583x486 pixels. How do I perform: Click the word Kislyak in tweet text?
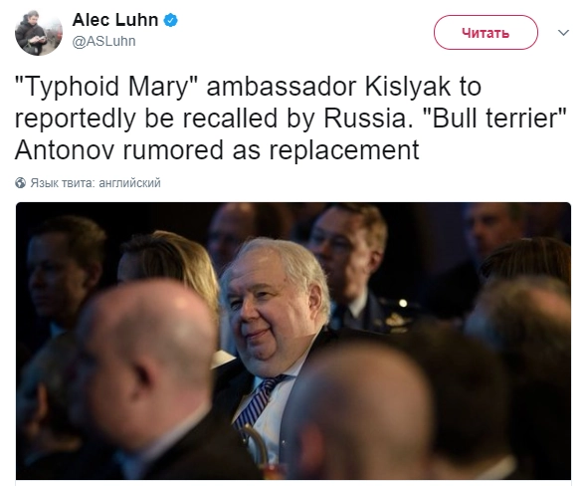(408, 86)
